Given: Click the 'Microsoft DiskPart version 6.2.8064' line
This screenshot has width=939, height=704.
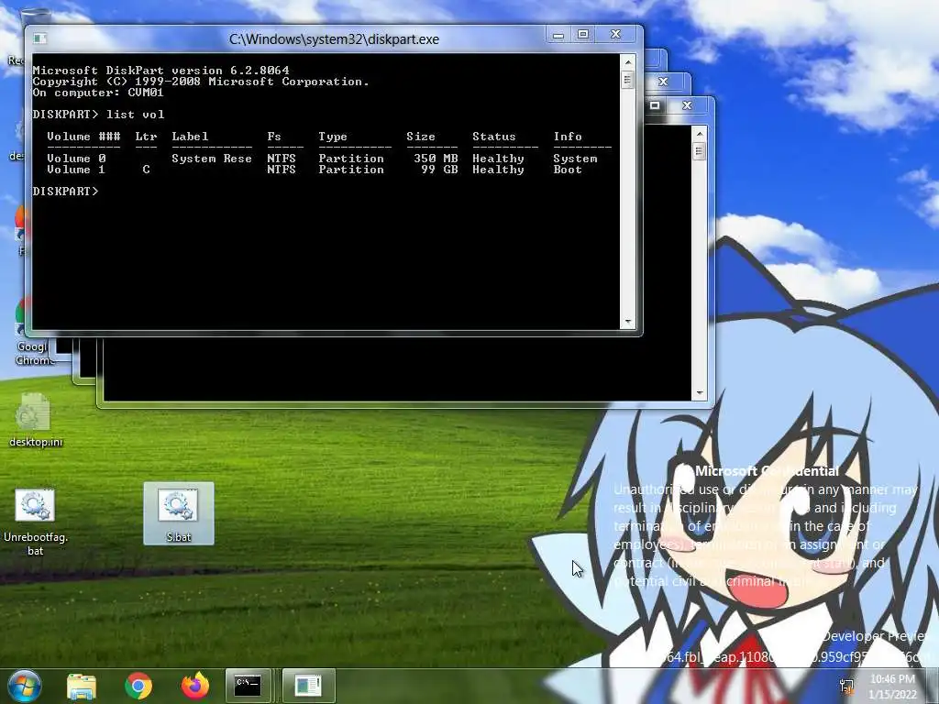Looking at the screenshot, I should 160,71.
